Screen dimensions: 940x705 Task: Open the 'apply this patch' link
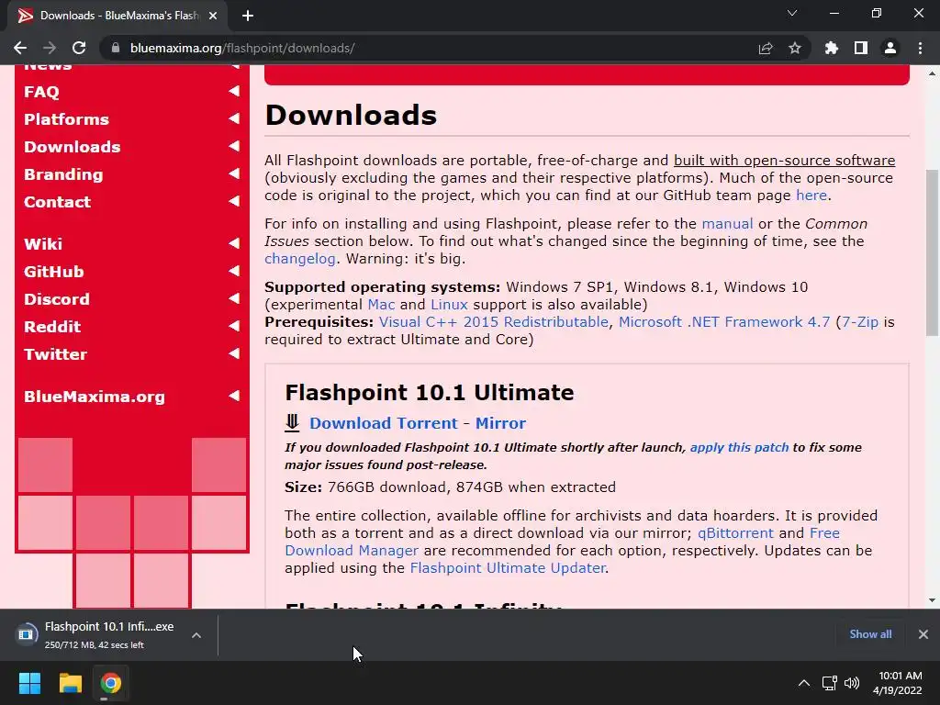[739, 447]
